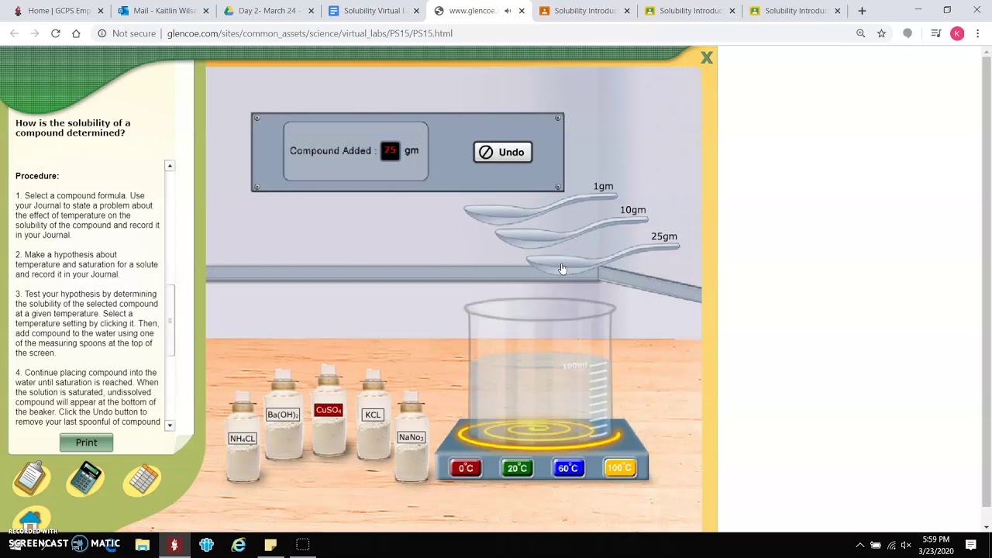Image resolution: width=992 pixels, height=558 pixels.
Task: Select the Ba(OH)2 compound bottle
Action: (x=283, y=414)
